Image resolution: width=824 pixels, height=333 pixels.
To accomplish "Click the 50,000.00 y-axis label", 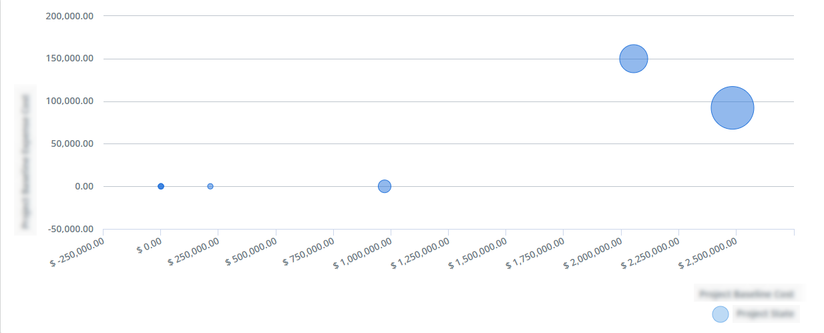I will pos(72,143).
